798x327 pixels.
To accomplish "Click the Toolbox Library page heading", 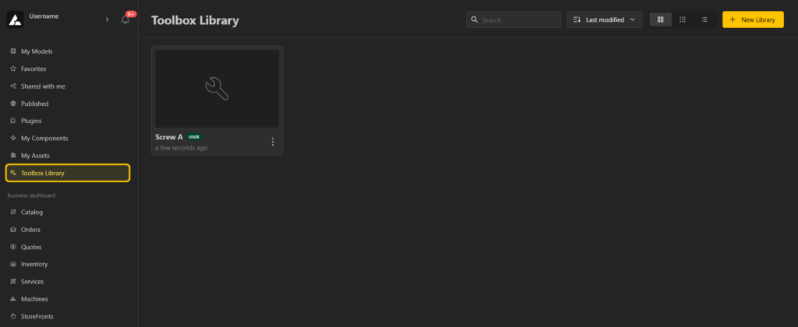I will click(x=195, y=20).
